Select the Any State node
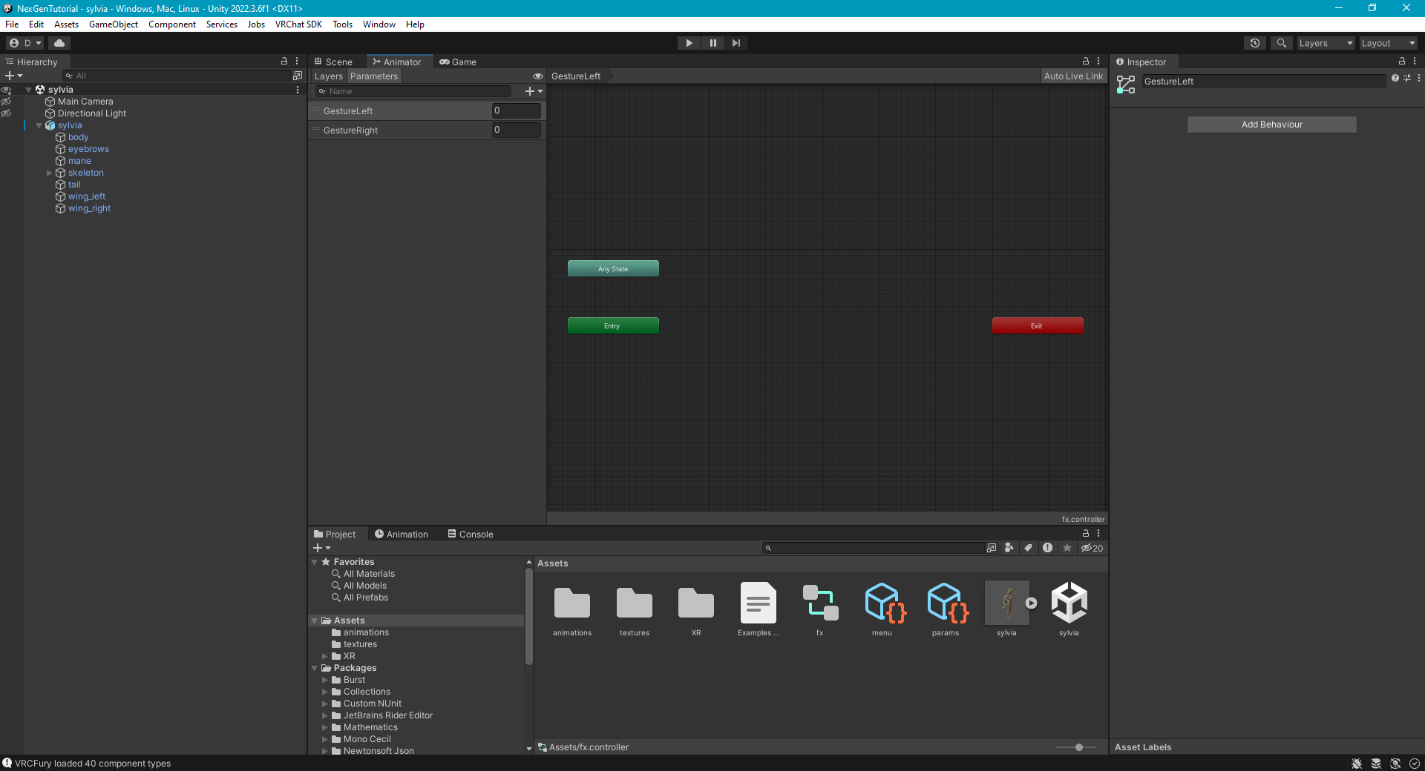This screenshot has height=771, width=1425. (613, 268)
